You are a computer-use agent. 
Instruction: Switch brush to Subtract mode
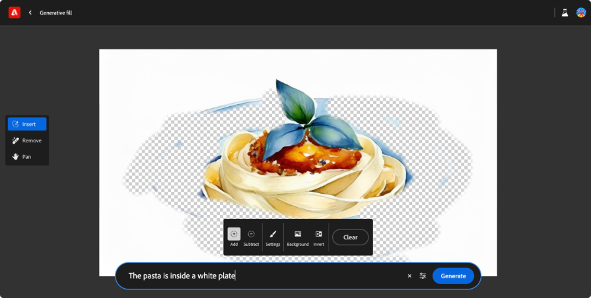click(x=251, y=237)
